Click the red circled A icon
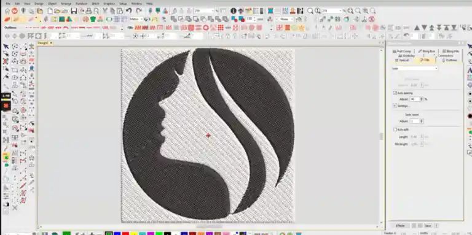472x235 pixels. point(372,19)
